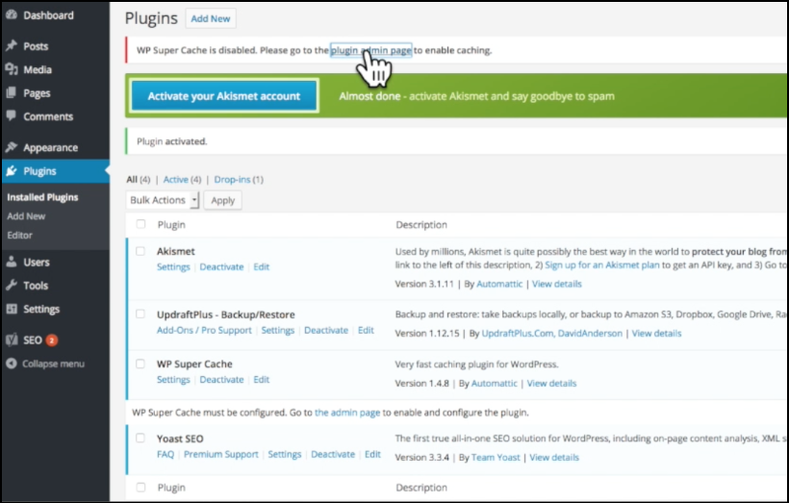Click the Users person icon

click(x=12, y=262)
